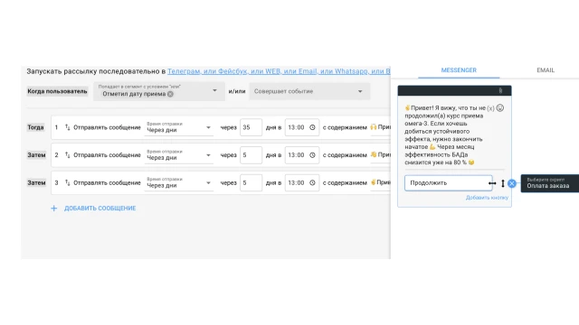Open the emoji picker smiley icon
Viewport: 579px width, 325px height.
(x=500, y=108)
